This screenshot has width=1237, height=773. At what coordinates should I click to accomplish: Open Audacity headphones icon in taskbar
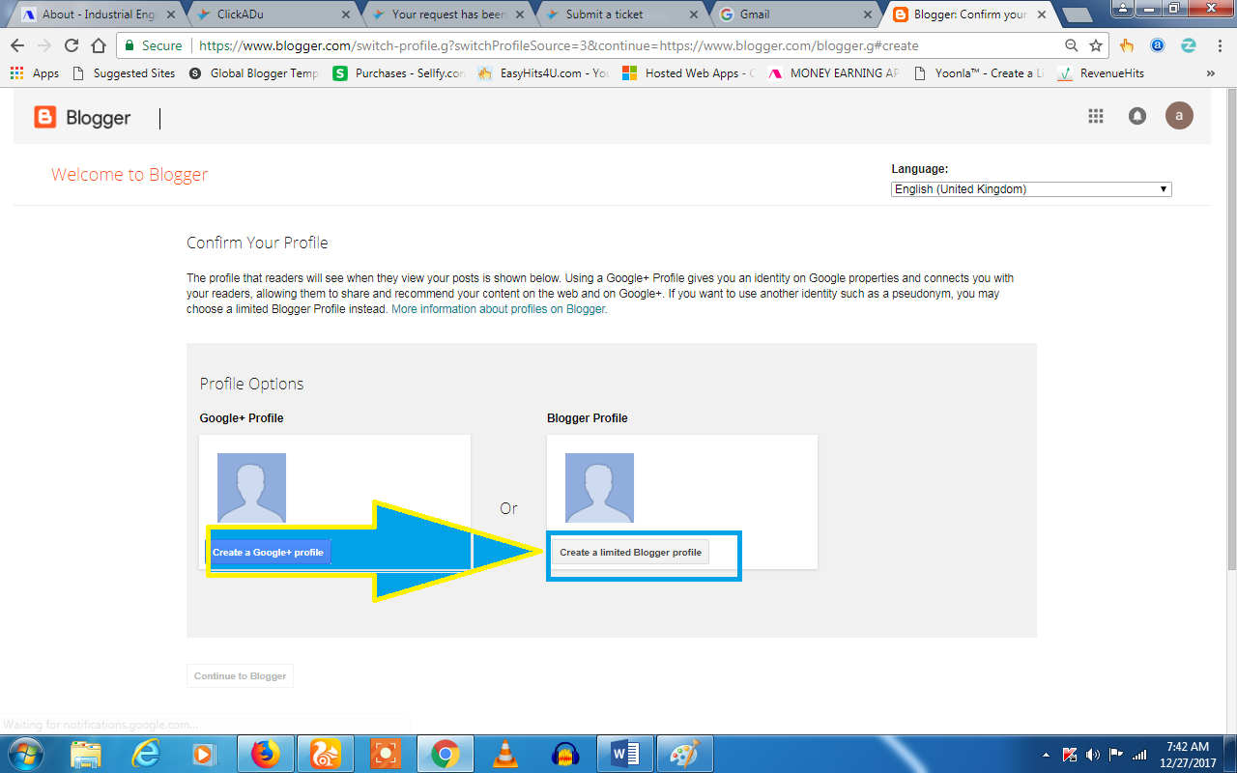(x=564, y=754)
